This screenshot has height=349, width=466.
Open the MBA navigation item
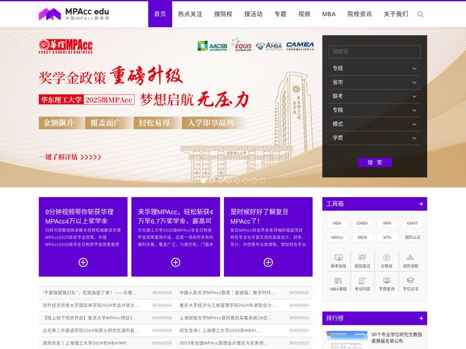tap(329, 14)
